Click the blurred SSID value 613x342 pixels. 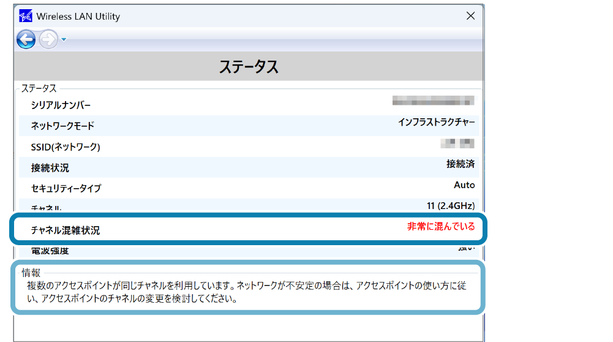pyautogui.click(x=457, y=143)
